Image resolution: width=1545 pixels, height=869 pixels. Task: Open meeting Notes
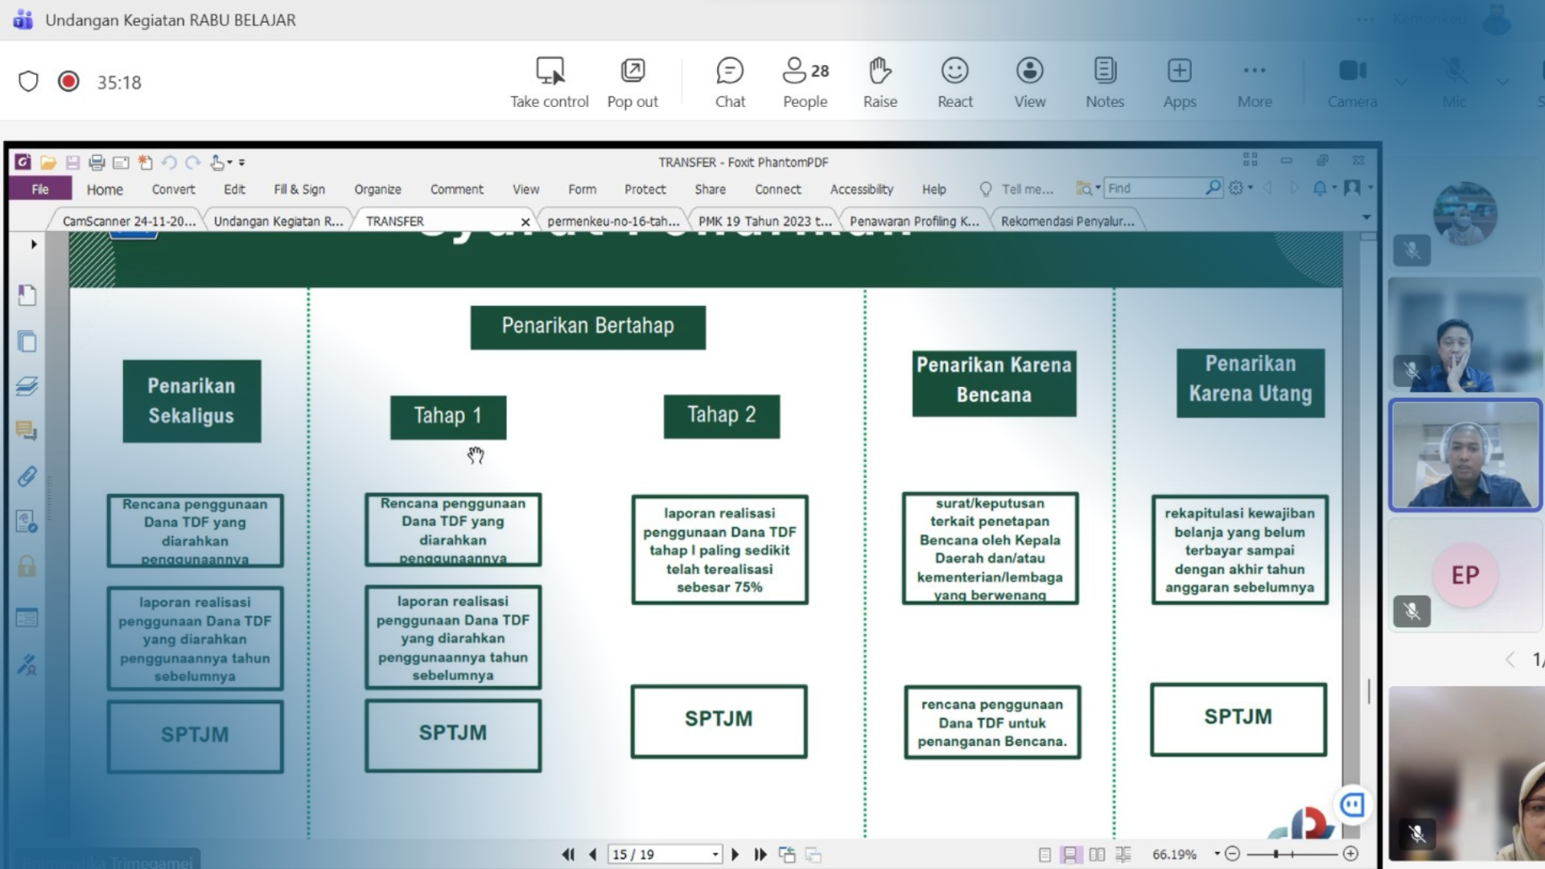(1104, 82)
